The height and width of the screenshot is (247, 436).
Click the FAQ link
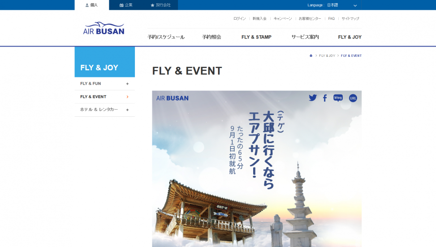point(331,19)
